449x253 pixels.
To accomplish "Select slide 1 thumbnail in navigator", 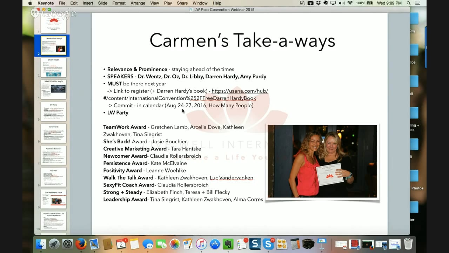I will click(54, 24).
